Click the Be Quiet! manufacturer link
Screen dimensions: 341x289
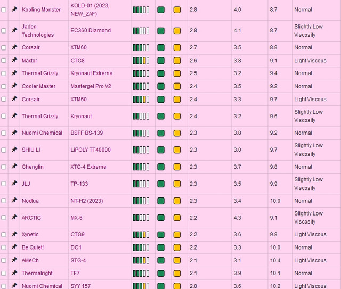coord(33,247)
